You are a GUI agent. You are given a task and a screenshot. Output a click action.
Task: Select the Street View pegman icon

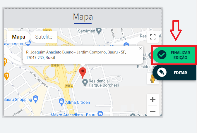(153, 79)
